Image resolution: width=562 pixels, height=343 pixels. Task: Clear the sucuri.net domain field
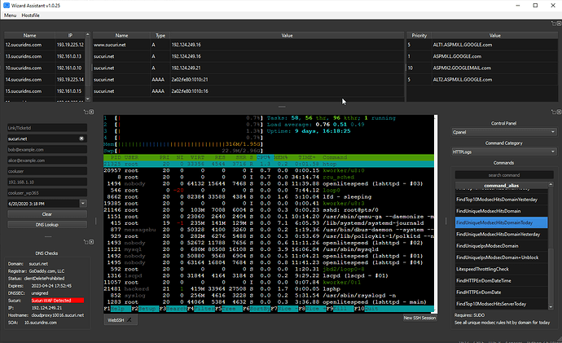pyautogui.click(x=81, y=139)
